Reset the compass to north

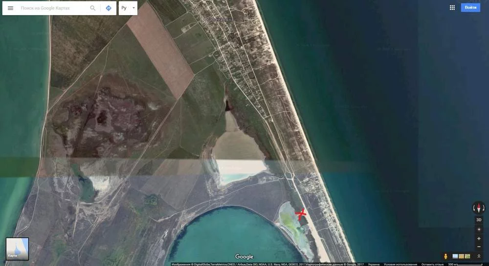click(479, 208)
